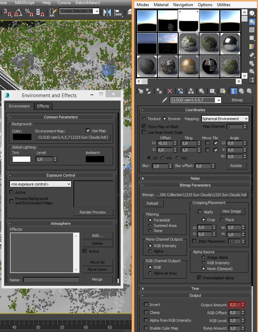The image size is (258, 332).
Task: Toggle the checkered Background icon
Action: point(252,30)
